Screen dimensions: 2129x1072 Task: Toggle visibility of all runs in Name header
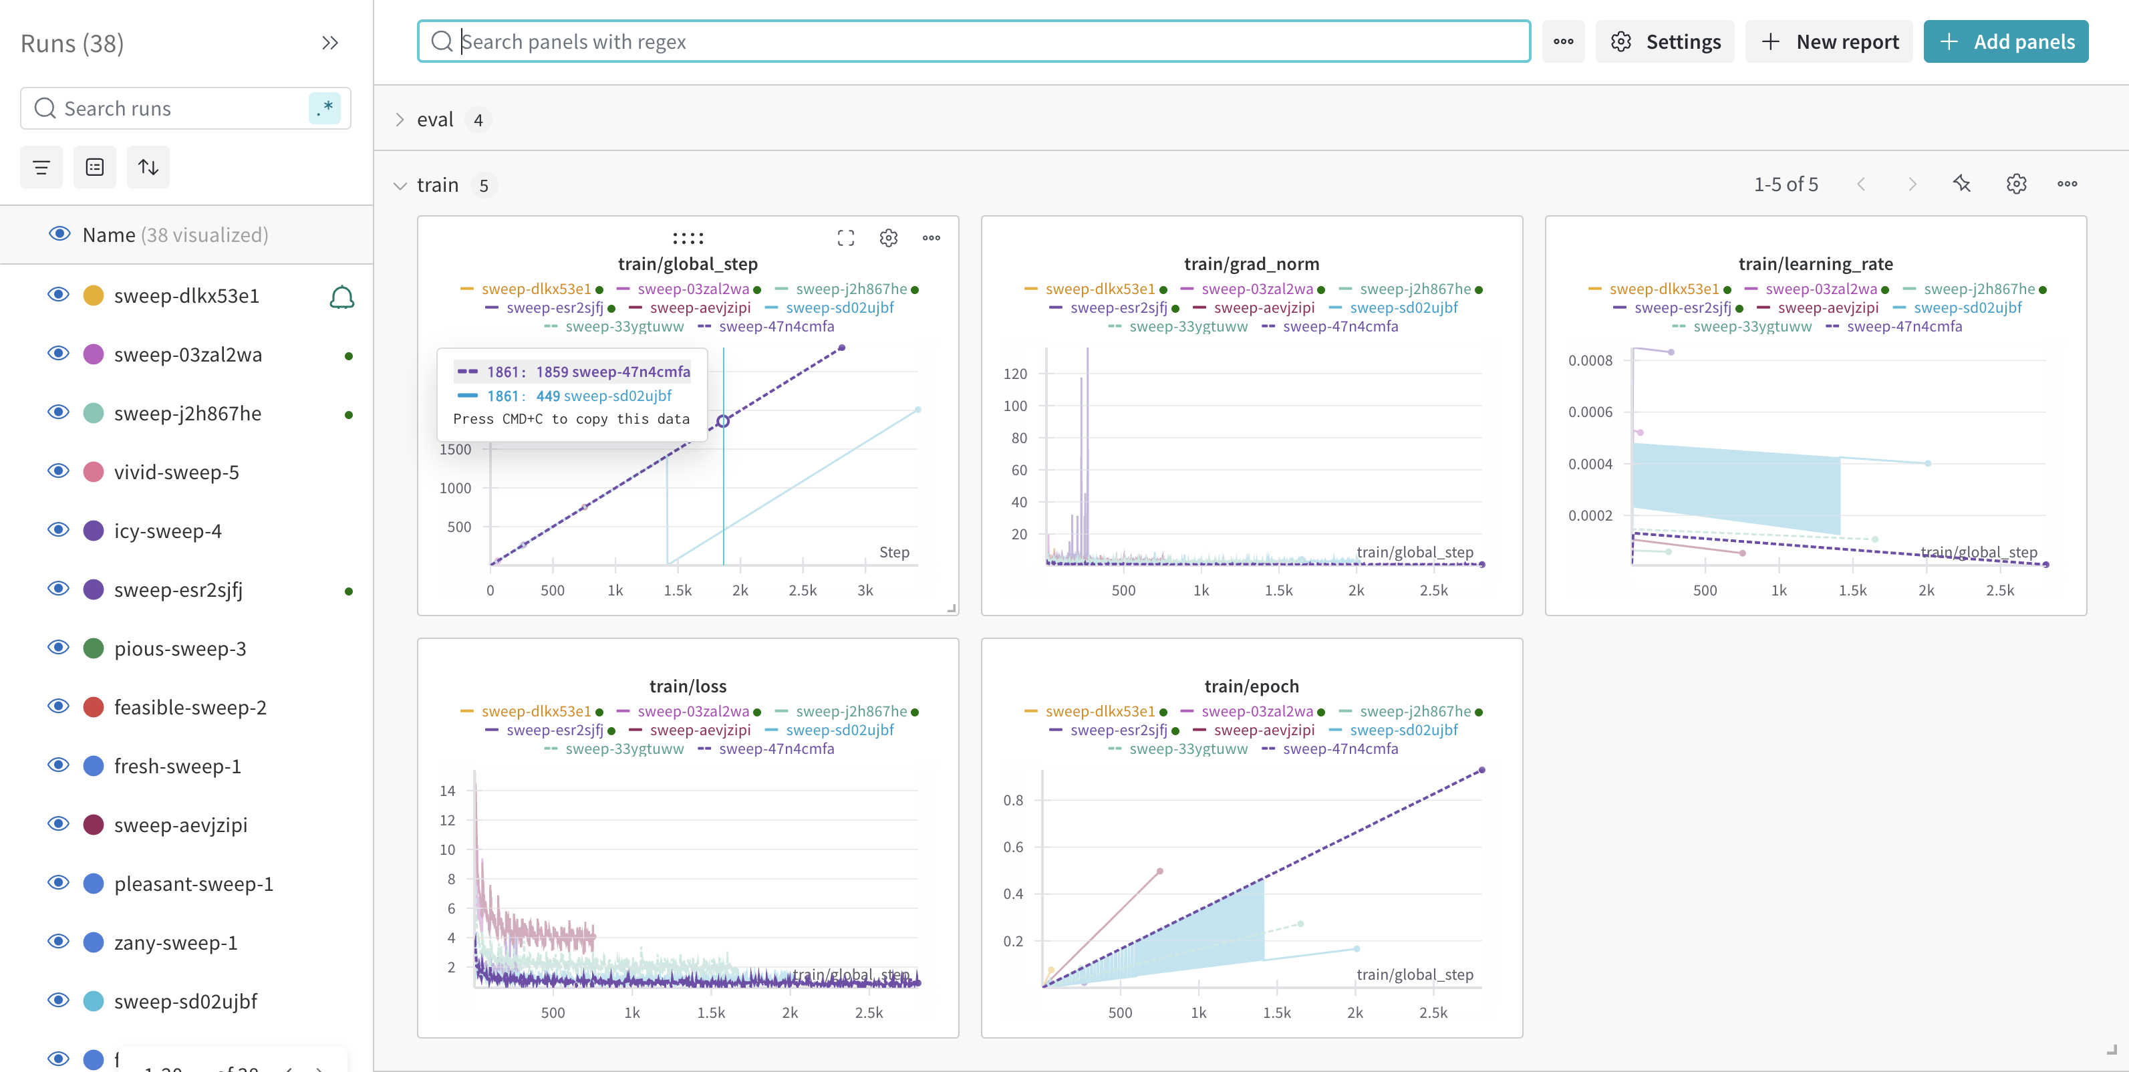[x=59, y=235]
